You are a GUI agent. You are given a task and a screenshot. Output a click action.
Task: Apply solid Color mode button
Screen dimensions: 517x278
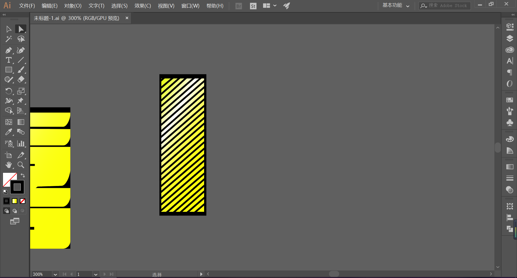click(6, 201)
